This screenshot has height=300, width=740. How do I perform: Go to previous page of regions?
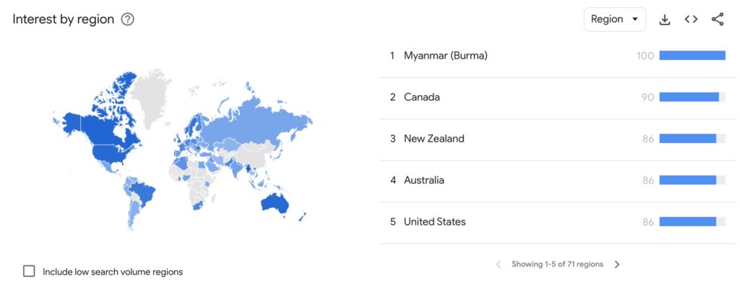pos(499,265)
